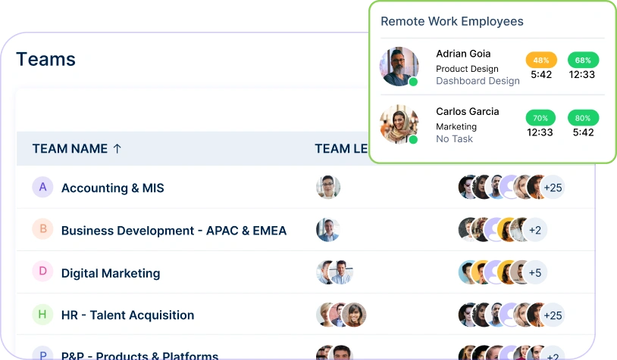Click the purple A icon for Accounting & MIS

[42, 188]
